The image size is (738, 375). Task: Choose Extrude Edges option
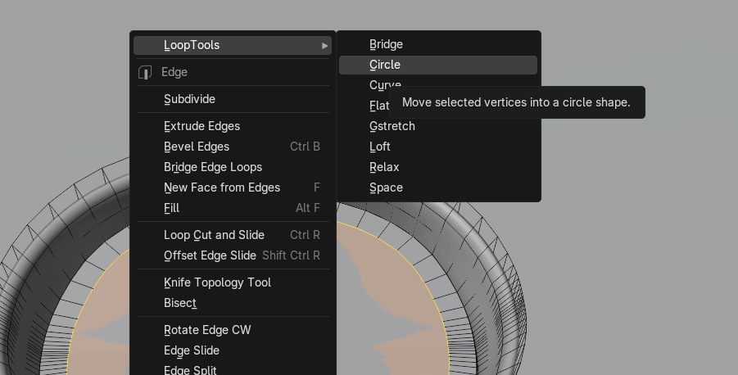tap(201, 126)
